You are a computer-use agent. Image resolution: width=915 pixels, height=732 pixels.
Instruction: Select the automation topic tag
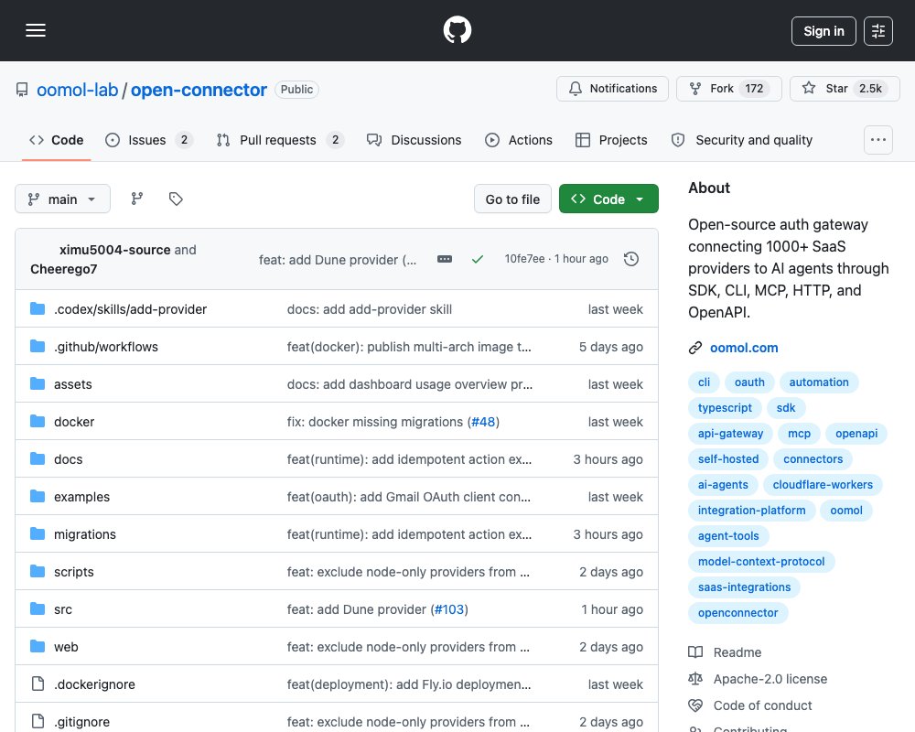(x=819, y=382)
